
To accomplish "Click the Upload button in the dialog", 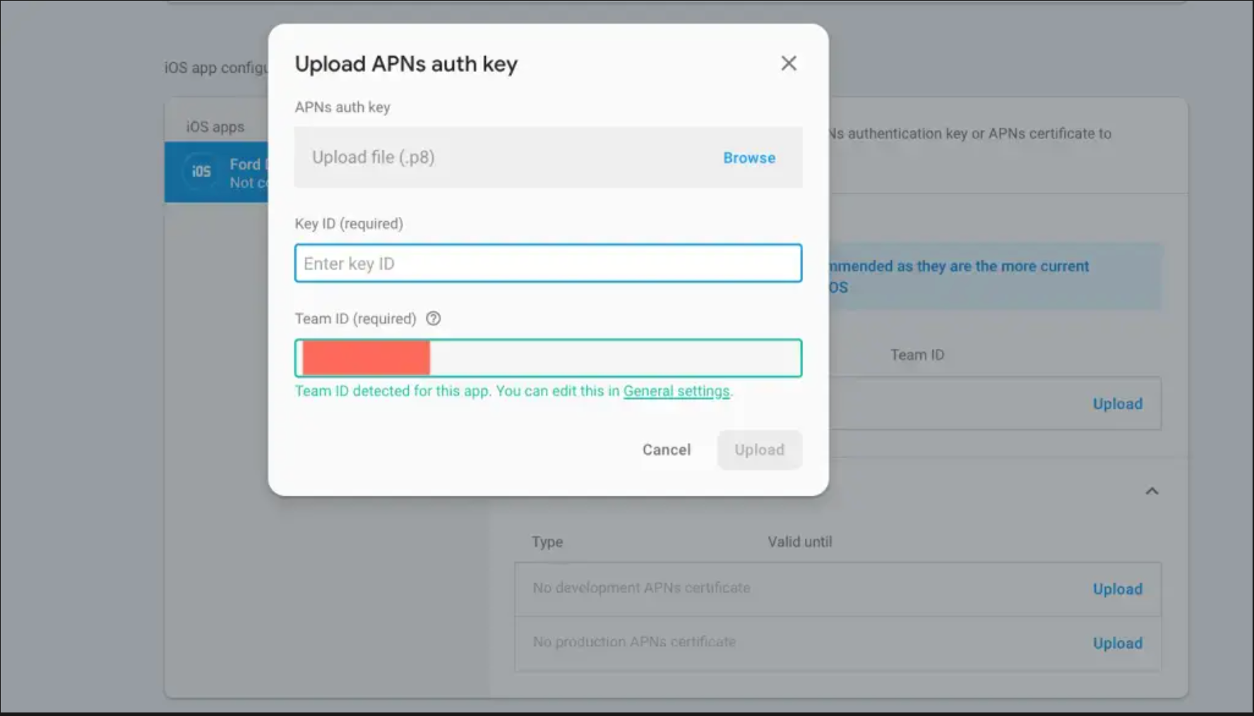I will point(759,450).
